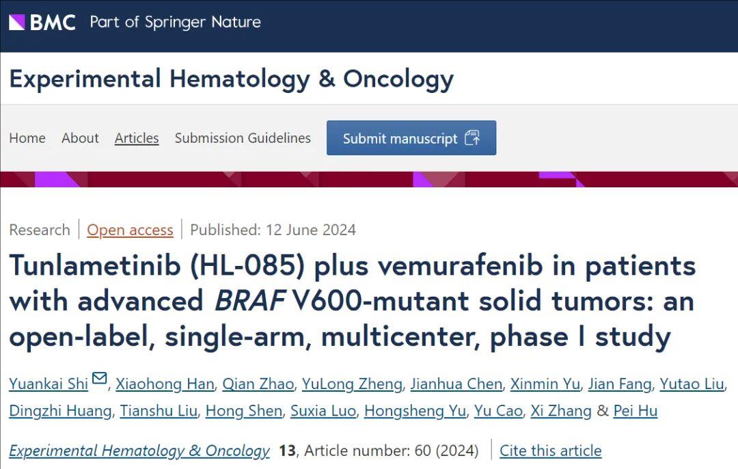
Task: Select author Dingzhi Huang link
Action: tap(60, 411)
